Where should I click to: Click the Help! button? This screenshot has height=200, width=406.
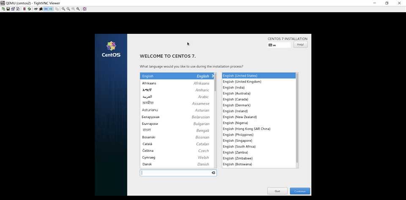[300, 45]
